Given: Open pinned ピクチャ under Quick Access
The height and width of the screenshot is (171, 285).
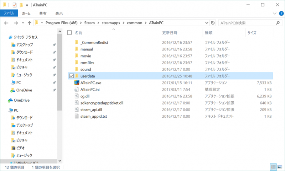Looking at the screenshot, I should pos(22,67).
